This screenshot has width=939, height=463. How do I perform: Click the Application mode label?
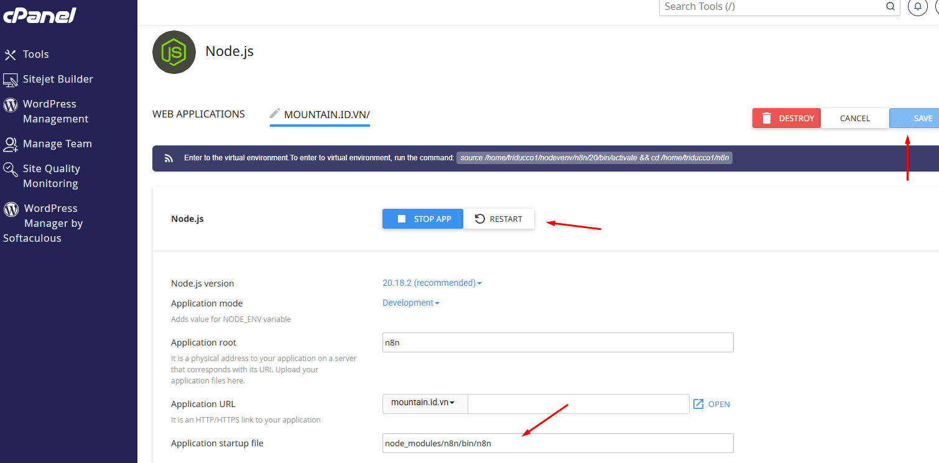point(207,303)
